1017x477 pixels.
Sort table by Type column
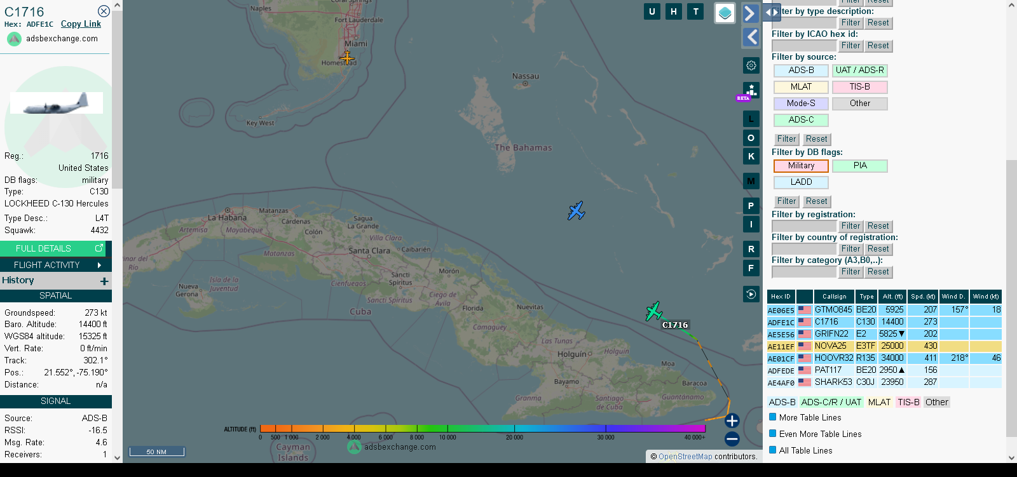click(x=866, y=297)
